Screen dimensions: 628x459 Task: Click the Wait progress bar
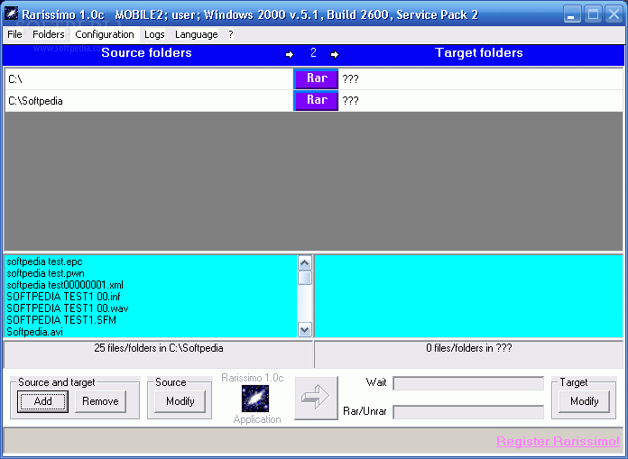point(468,383)
